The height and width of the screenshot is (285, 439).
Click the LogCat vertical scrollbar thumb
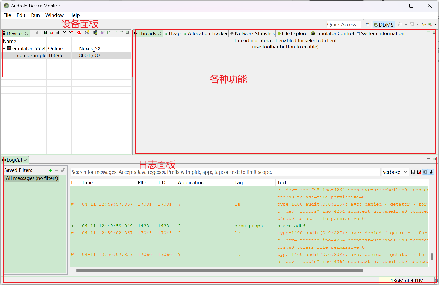point(432,257)
